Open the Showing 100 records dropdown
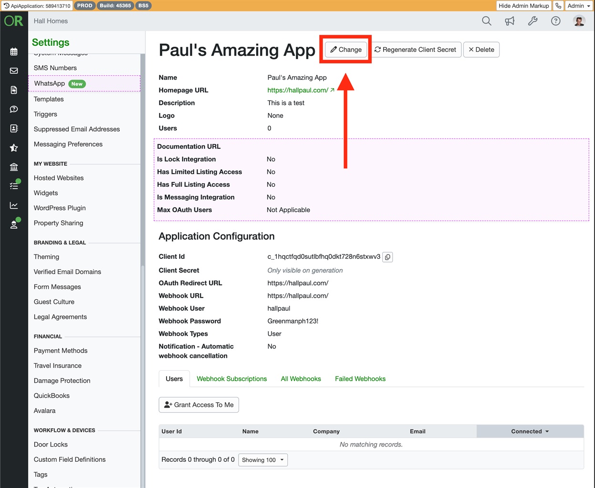 pos(263,460)
